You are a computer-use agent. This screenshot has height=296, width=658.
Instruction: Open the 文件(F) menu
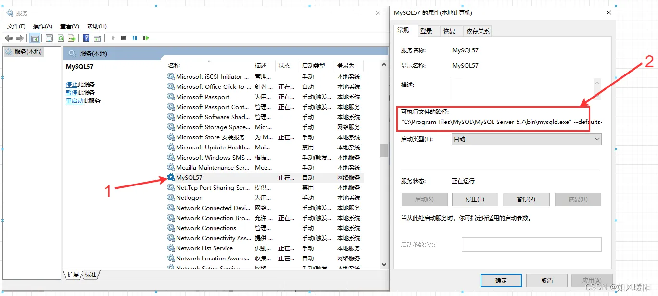16,26
